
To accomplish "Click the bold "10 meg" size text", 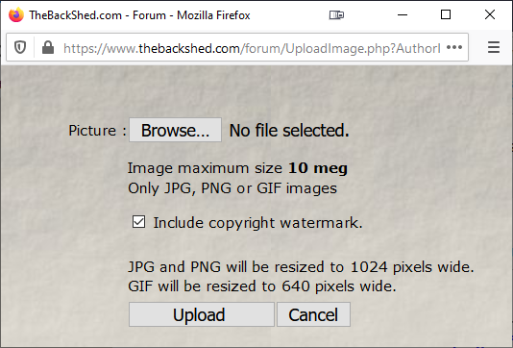I will [x=318, y=168].
